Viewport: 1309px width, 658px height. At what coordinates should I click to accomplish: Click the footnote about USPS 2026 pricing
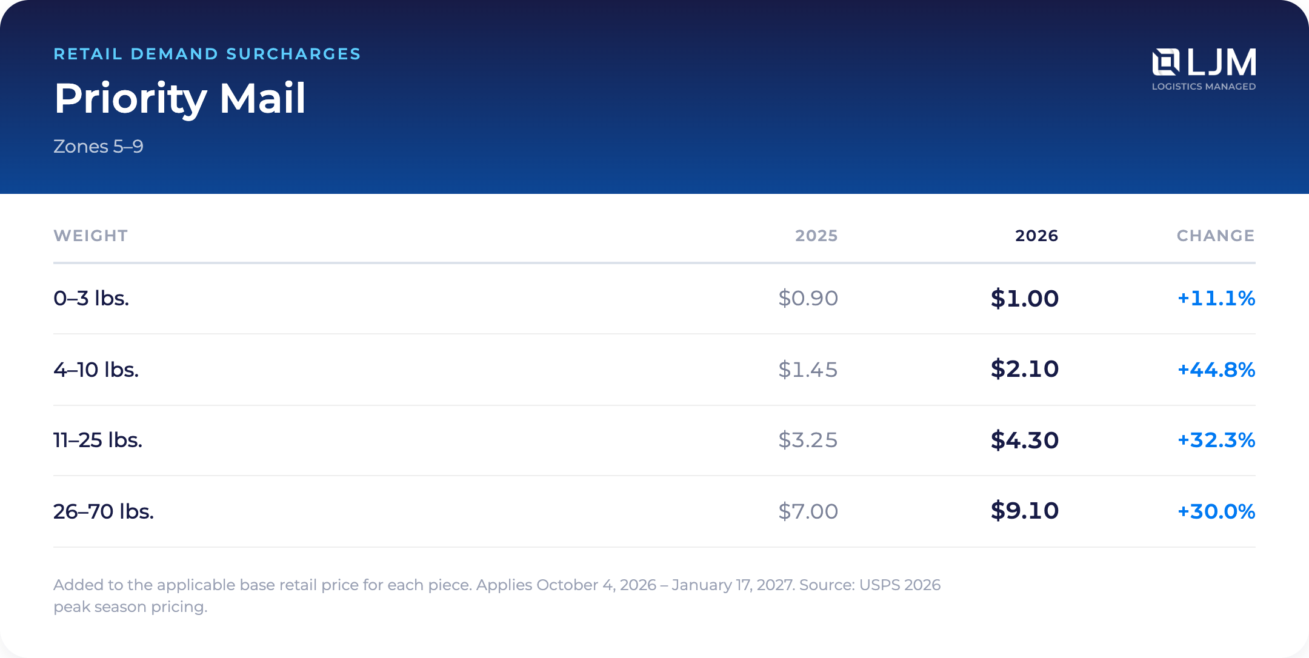pos(497,596)
